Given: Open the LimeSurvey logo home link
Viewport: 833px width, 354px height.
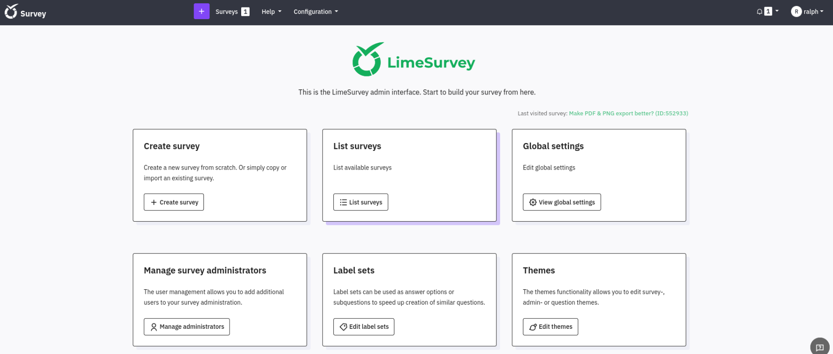Looking at the screenshot, I should click(x=26, y=12).
